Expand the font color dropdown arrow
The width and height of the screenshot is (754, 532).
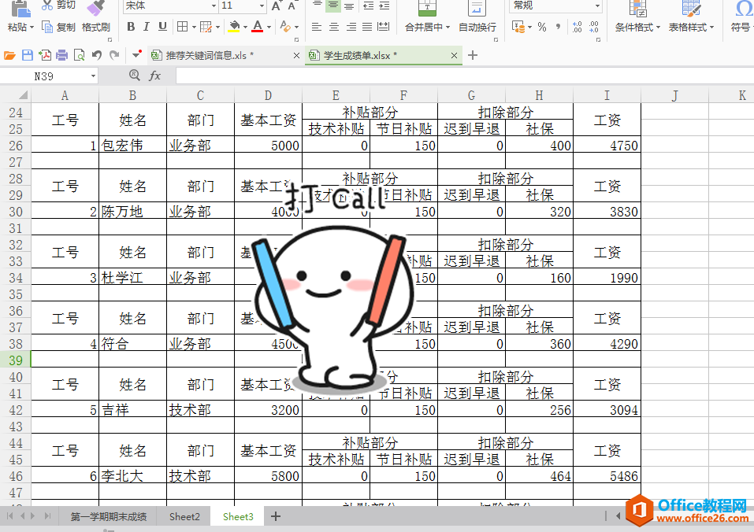pyautogui.click(x=269, y=28)
